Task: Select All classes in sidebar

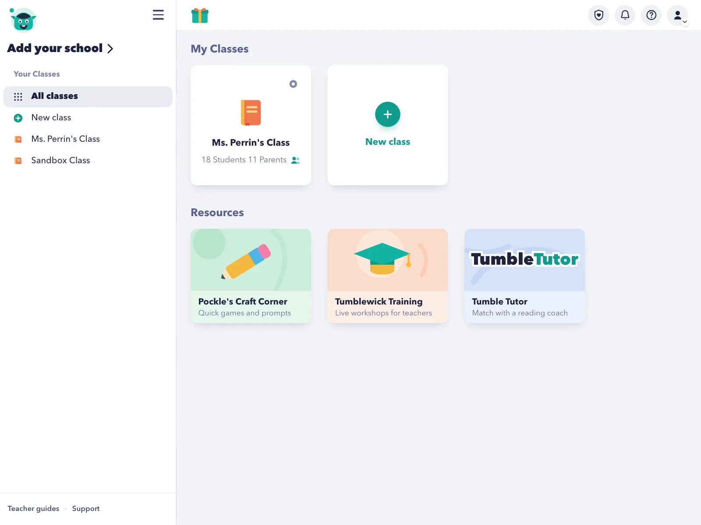Action: pos(88,96)
